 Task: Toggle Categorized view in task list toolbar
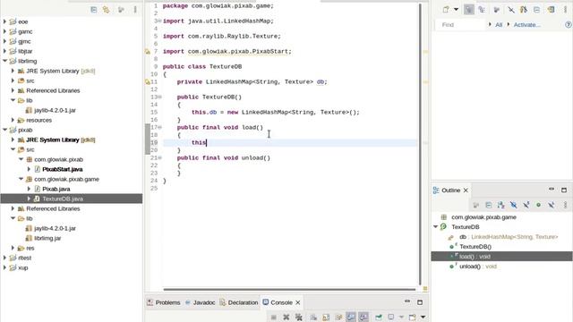(x=469, y=10)
